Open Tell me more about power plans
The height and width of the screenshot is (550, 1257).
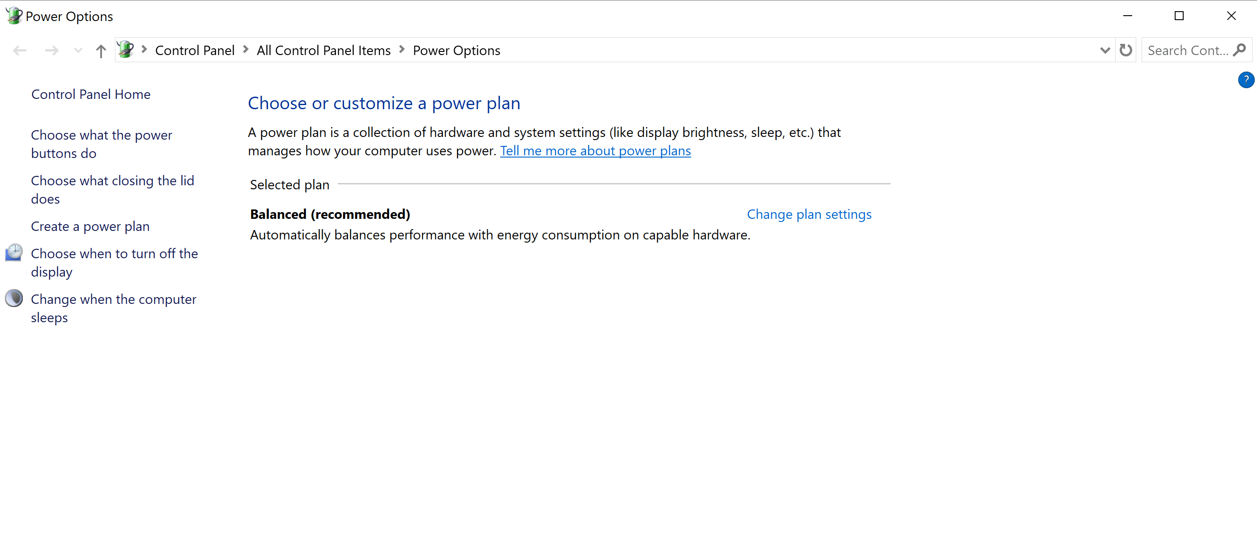595,151
